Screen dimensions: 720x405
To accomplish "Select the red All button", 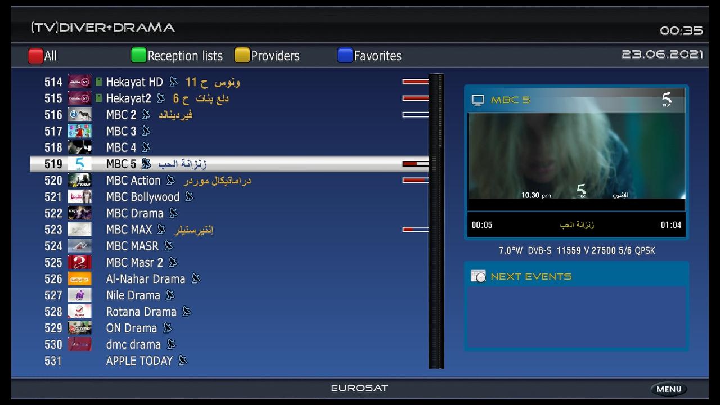I will tap(35, 56).
